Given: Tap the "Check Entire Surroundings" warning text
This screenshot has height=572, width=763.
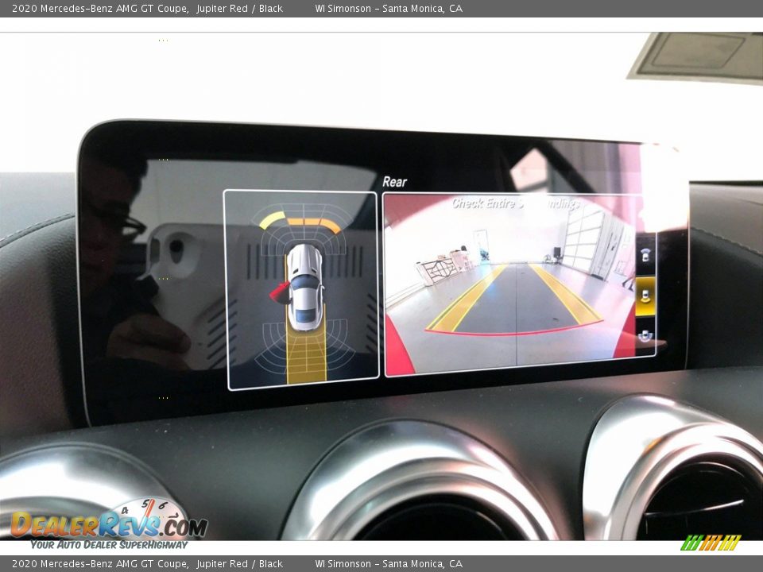Looking at the screenshot, I should click(x=516, y=203).
